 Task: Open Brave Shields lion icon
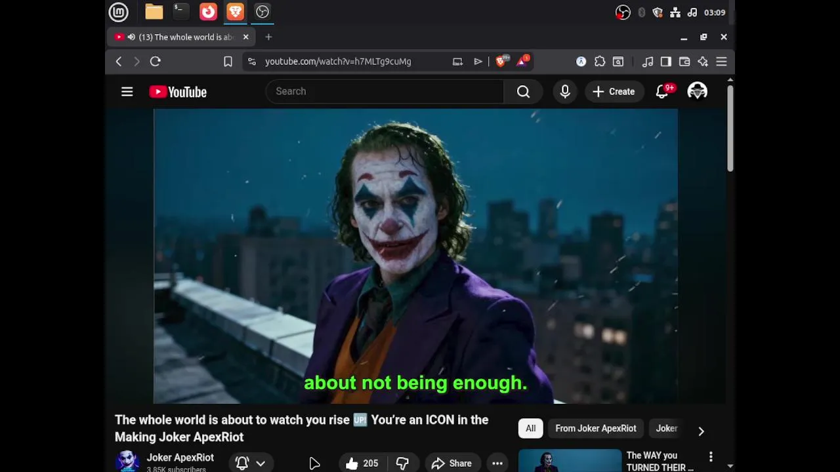click(501, 62)
